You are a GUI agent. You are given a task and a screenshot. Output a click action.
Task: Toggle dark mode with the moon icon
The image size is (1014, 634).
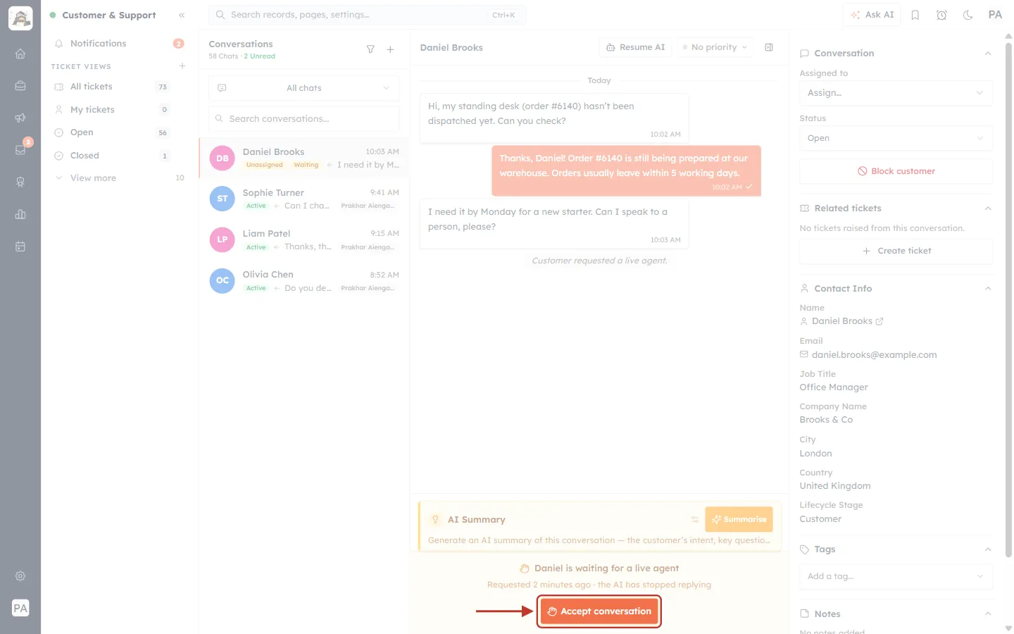968,15
